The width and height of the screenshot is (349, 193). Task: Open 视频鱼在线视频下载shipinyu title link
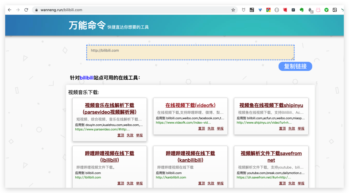[271, 105]
